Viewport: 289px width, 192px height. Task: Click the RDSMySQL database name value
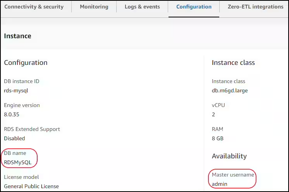click(x=18, y=162)
